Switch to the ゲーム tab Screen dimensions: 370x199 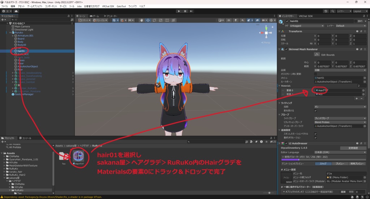[94, 16]
